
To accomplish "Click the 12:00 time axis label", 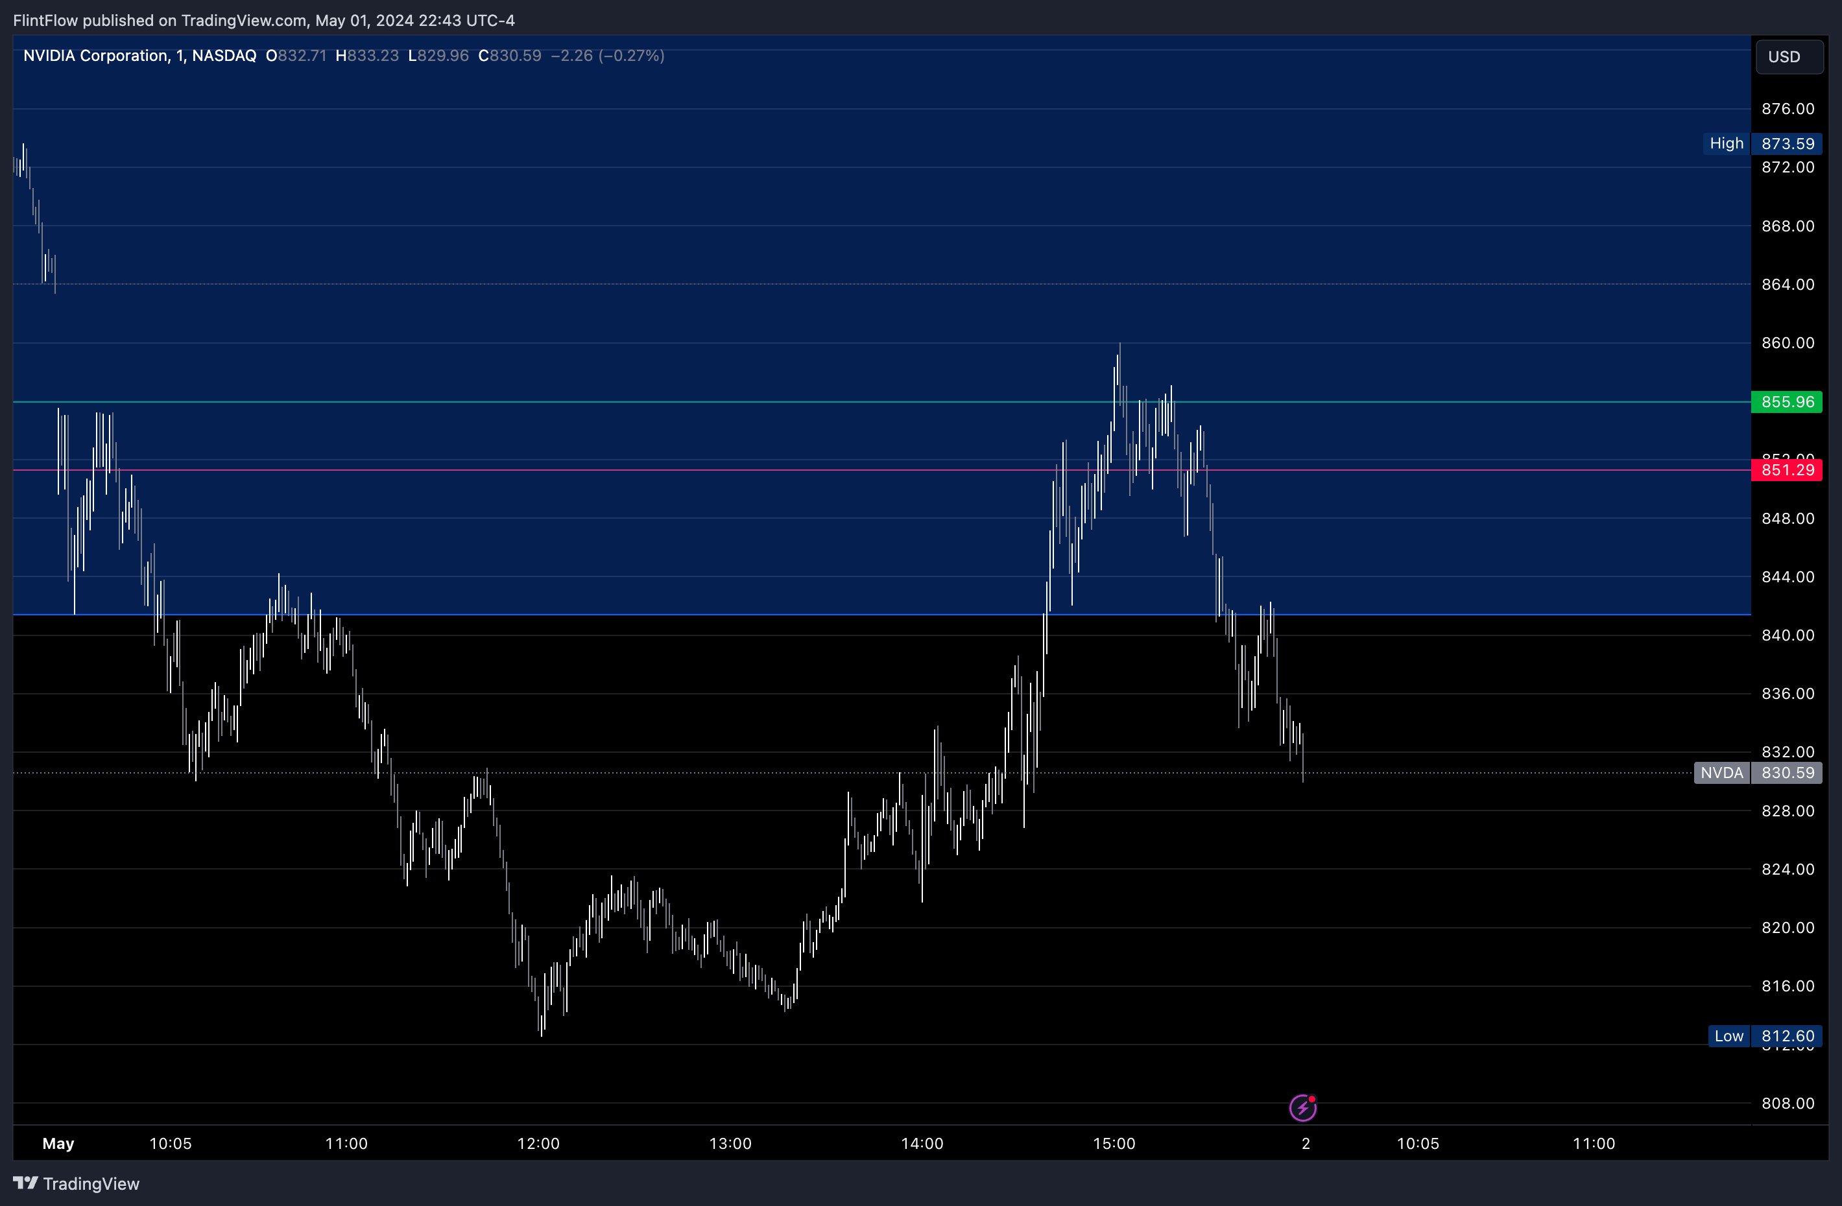I will [539, 1143].
